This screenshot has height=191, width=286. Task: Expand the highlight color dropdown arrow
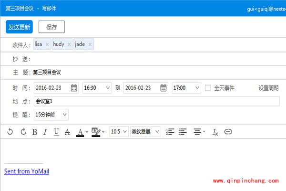(x=103, y=132)
